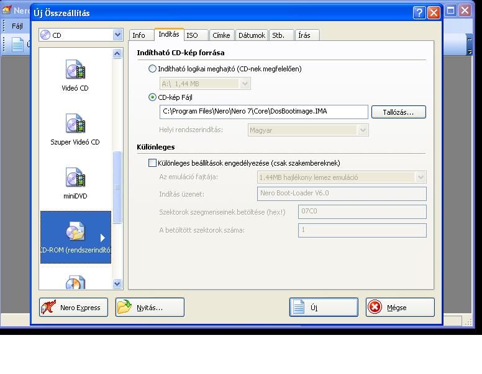Viewport: 482px width, 374px height.
Task: Choose the miniDVD compilation icon
Action: point(75,177)
